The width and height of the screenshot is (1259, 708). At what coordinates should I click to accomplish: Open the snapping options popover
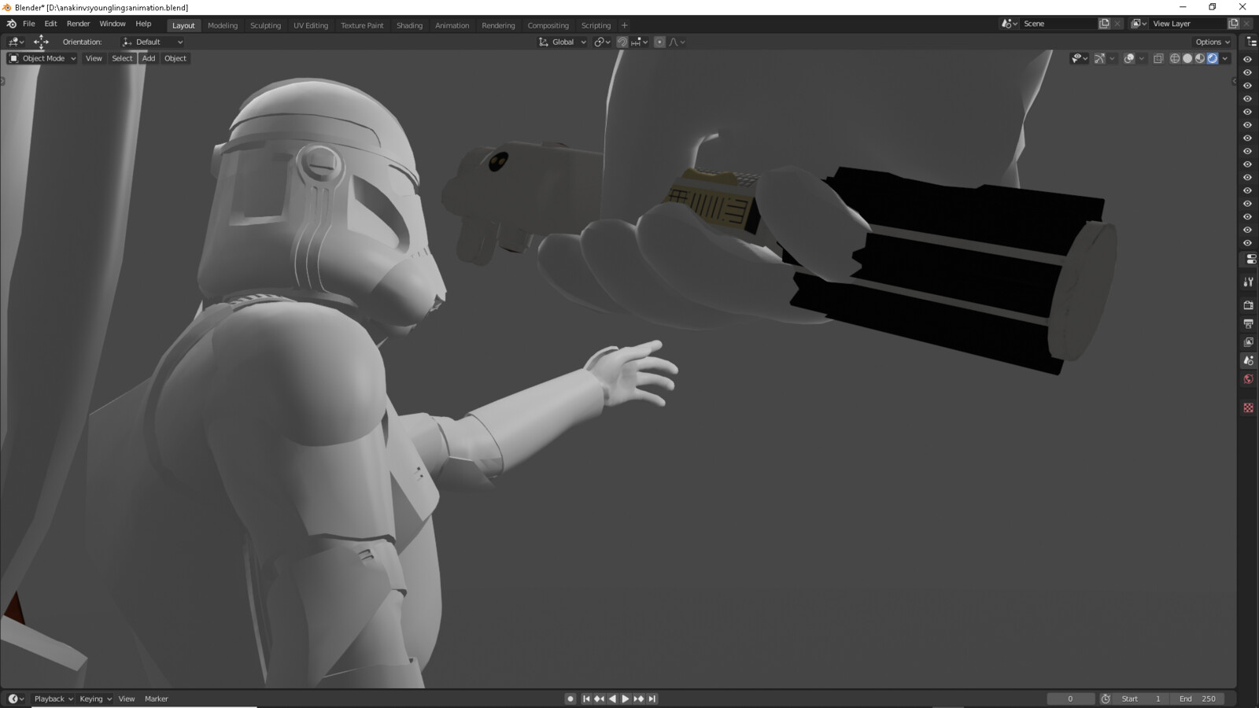tap(640, 42)
